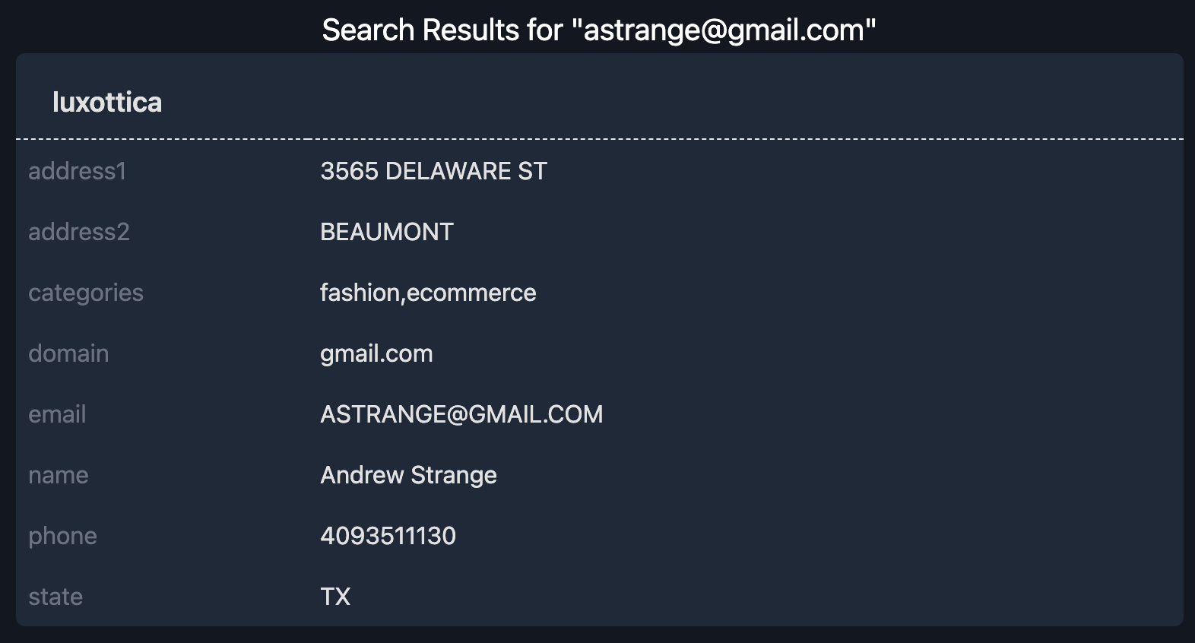
Task: Click the categories field label
Action: 86,293
